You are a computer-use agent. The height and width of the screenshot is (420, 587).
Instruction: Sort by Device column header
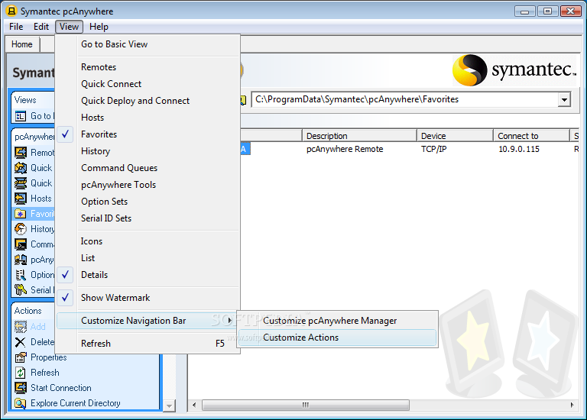click(x=455, y=136)
